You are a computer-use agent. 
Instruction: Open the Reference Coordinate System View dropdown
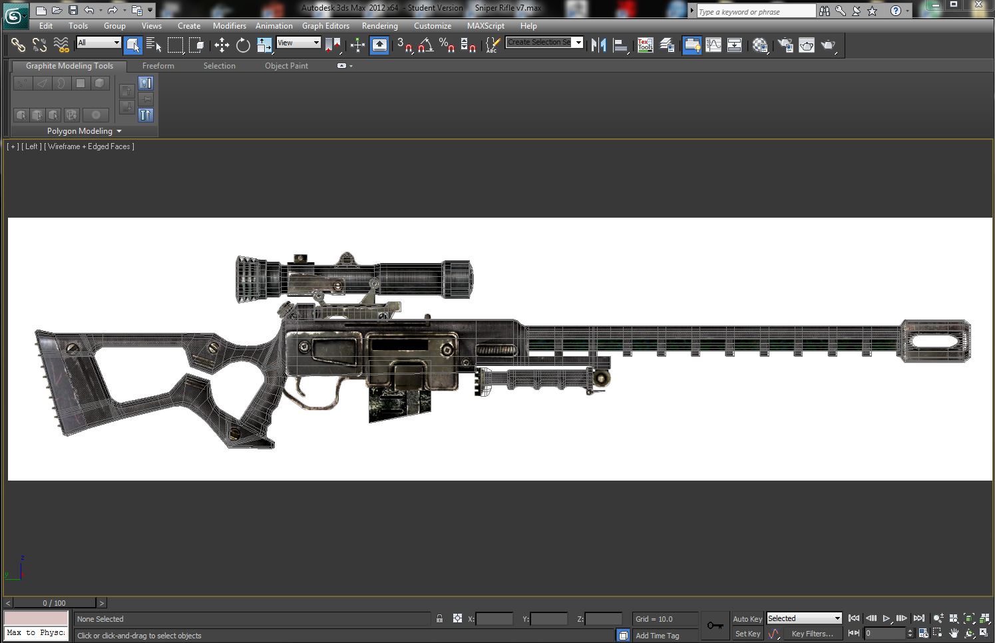click(x=298, y=42)
